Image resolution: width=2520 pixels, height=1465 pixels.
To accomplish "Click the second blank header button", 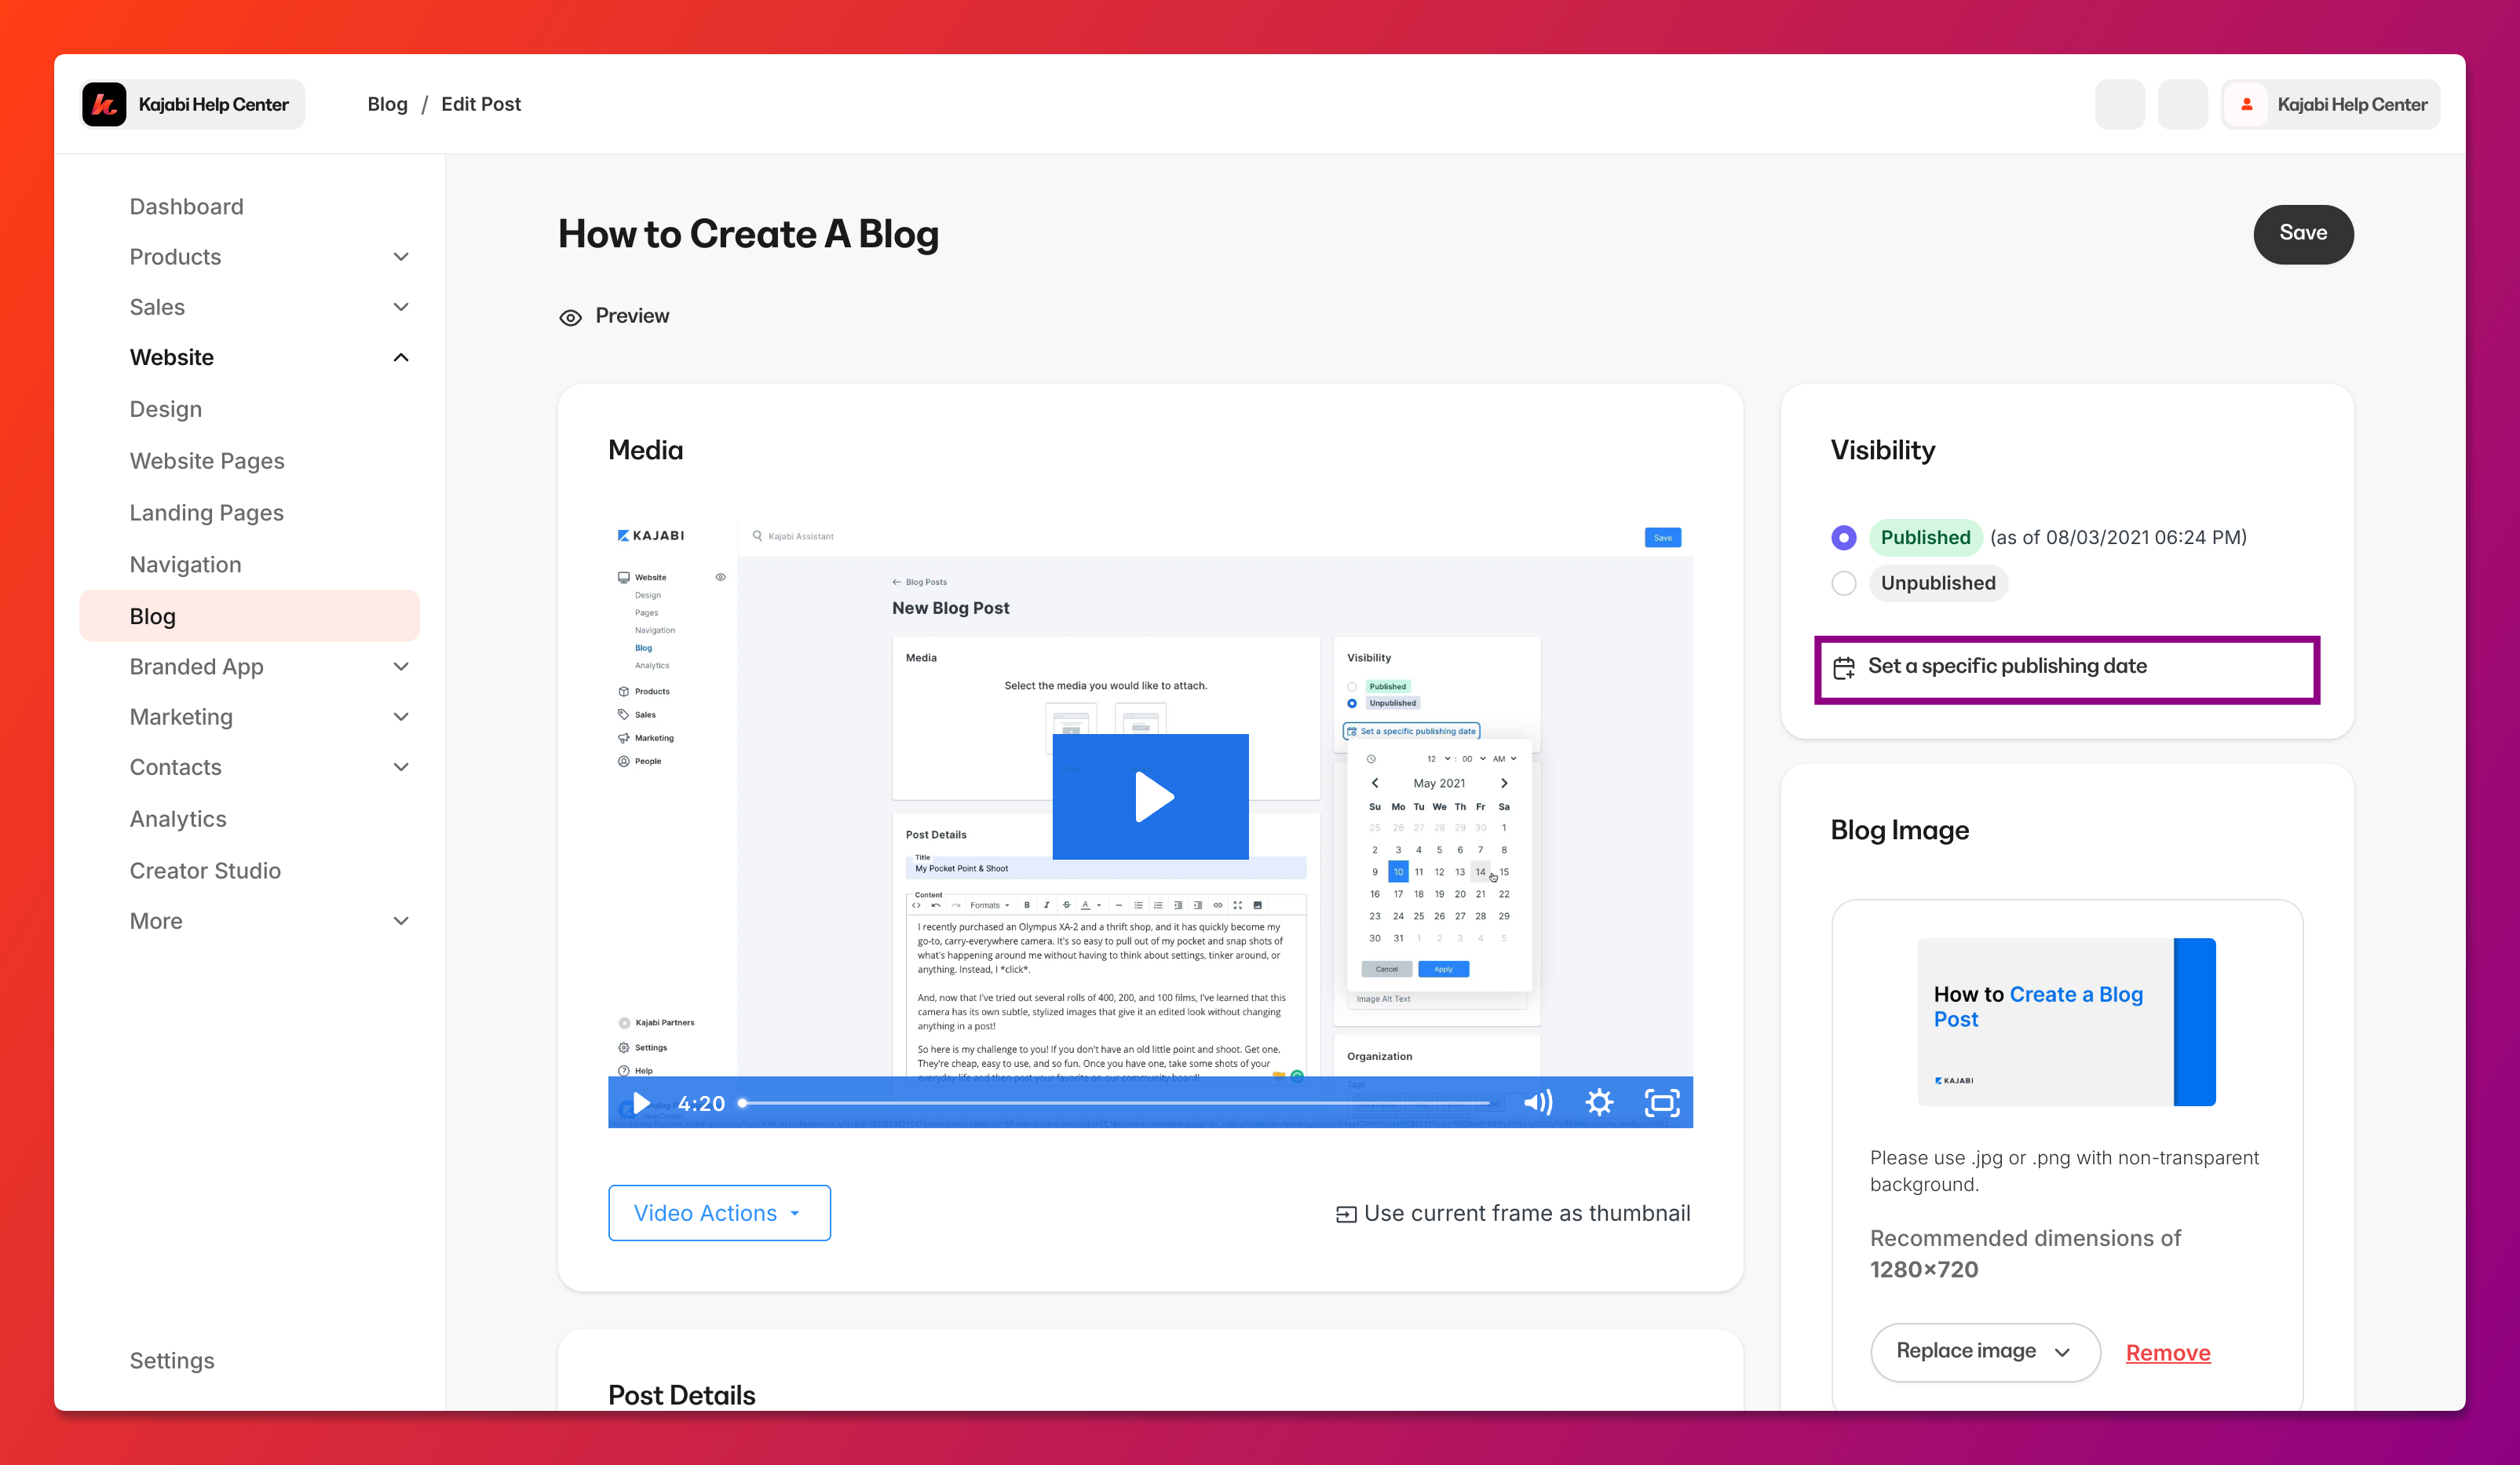I will tap(2182, 104).
